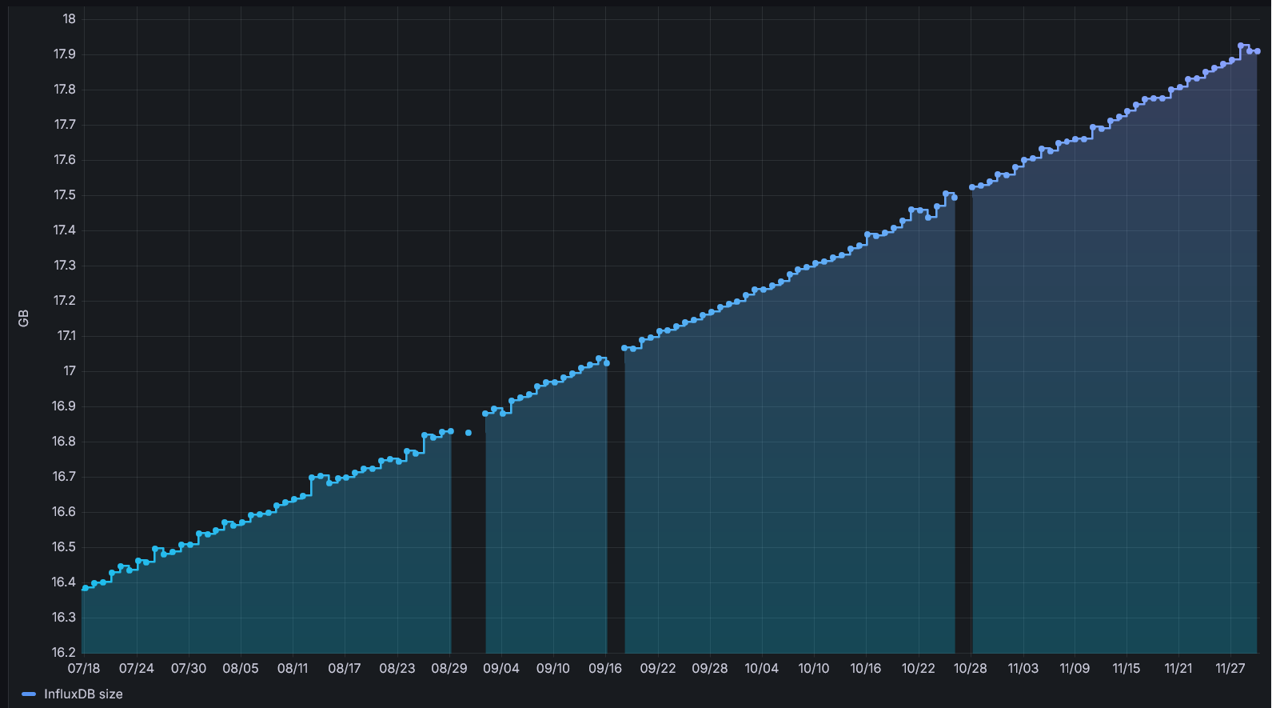Click the 10/28 date label

971,669
